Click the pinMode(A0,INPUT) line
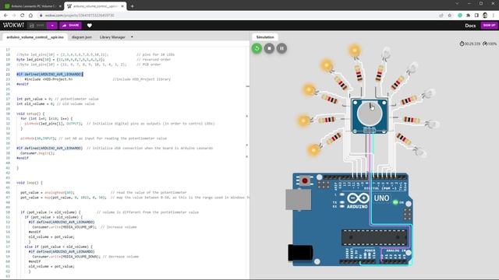This screenshot has height=280, width=499. click(94, 138)
